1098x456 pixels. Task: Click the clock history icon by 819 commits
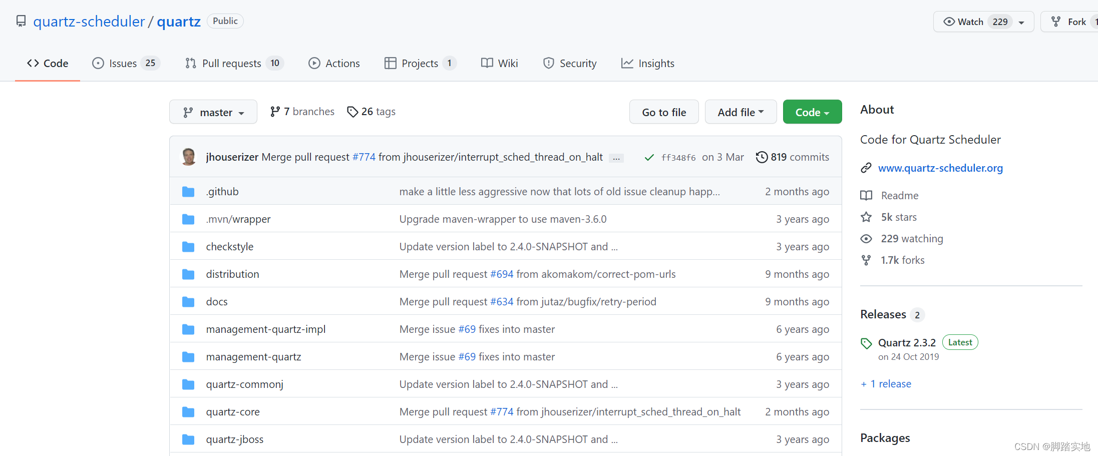click(x=762, y=157)
